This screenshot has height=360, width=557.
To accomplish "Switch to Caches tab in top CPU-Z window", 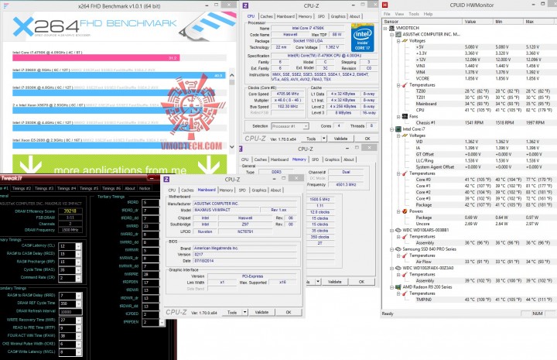I will pos(266,16).
